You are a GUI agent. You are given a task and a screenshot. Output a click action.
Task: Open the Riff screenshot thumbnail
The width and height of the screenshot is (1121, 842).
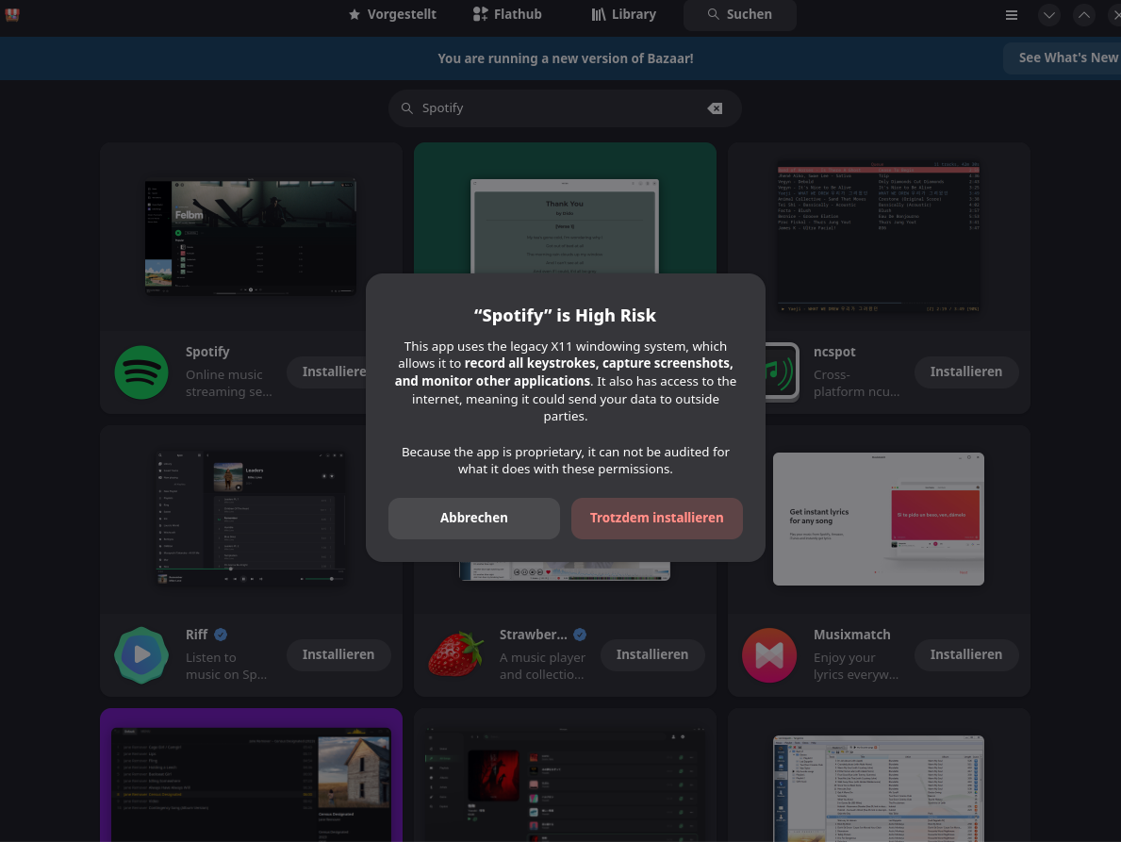pyautogui.click(x=251, y=519)
